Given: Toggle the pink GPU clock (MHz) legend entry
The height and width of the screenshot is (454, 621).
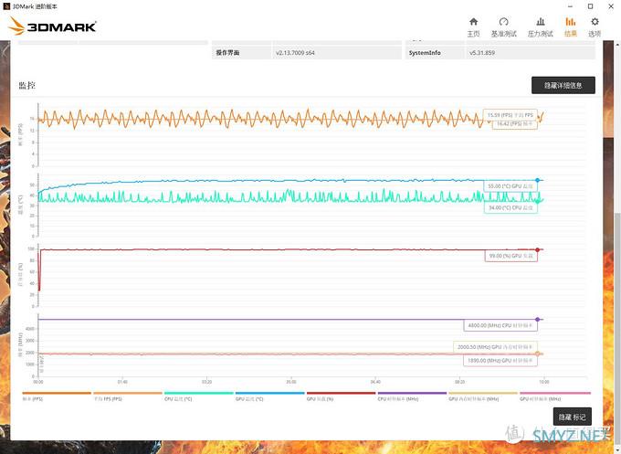Looking at the screenshot, I should click(x=554, y=396).
